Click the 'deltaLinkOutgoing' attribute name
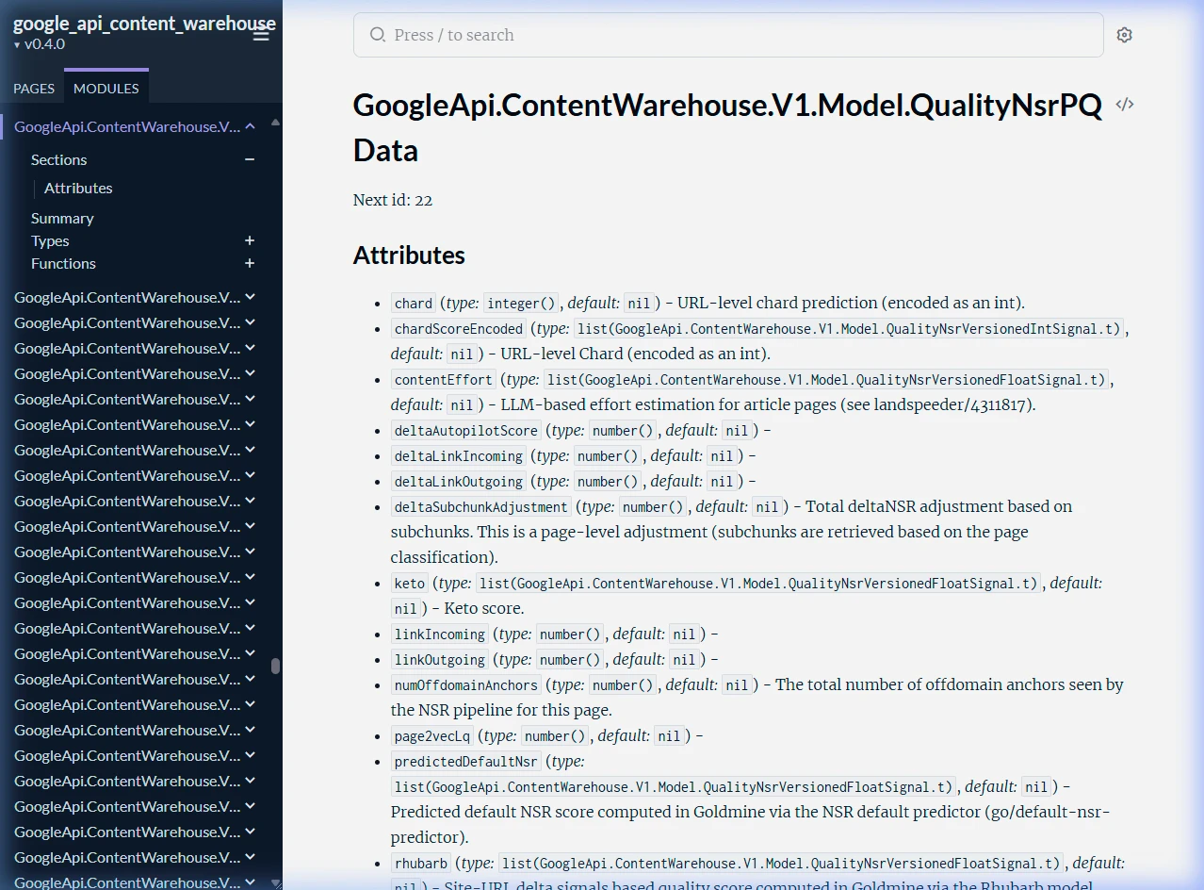Image resolution: width=1204 pixels, height=890 pixels. (x=459, y=481)
